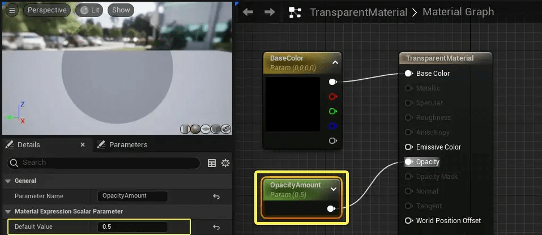542x235 pixels.
Task: Navigate back in graph history
Action: [x=248, y=12]
